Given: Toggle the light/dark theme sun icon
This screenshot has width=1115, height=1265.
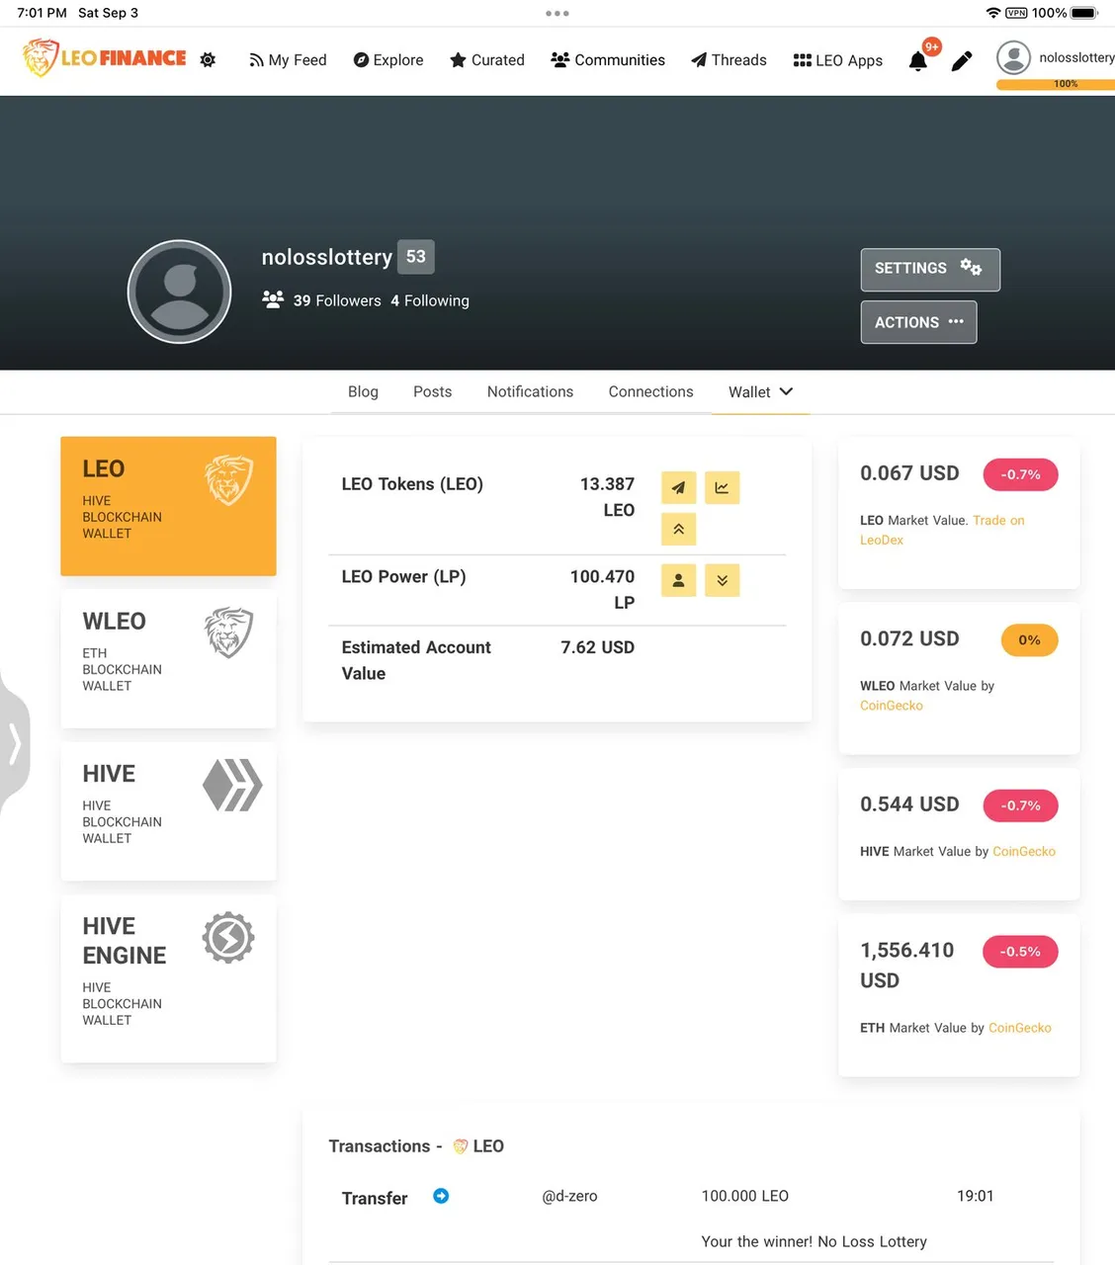Looking at the screenshot, I should pos(208,60).
